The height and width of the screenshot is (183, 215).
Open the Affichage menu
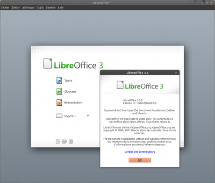pos(28,7)
